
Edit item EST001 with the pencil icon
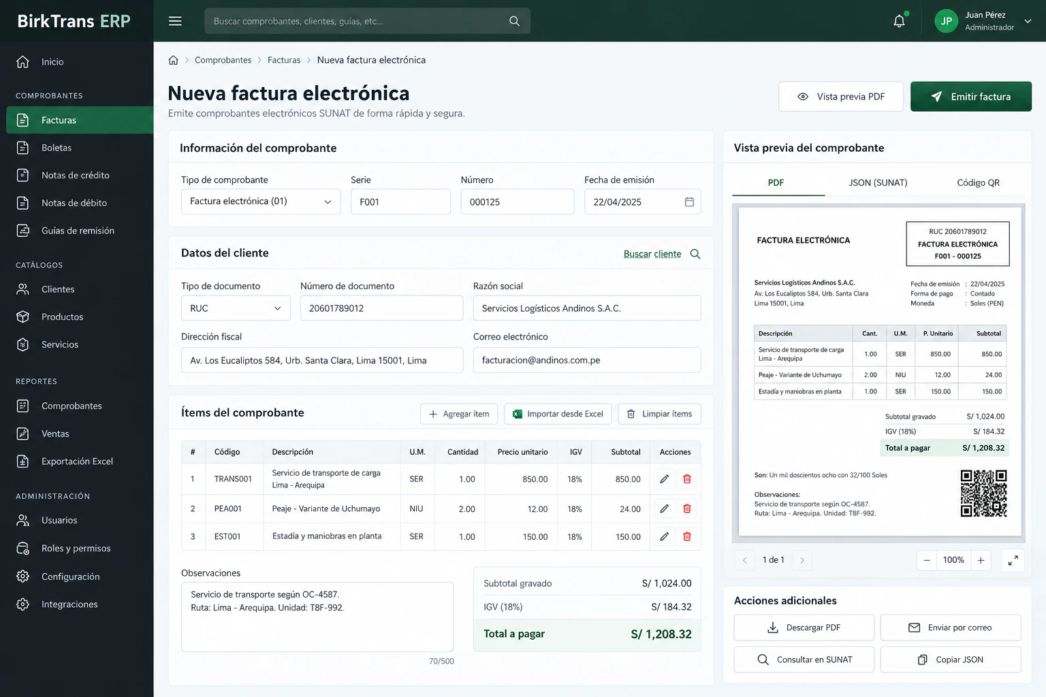tap(664, 536)
